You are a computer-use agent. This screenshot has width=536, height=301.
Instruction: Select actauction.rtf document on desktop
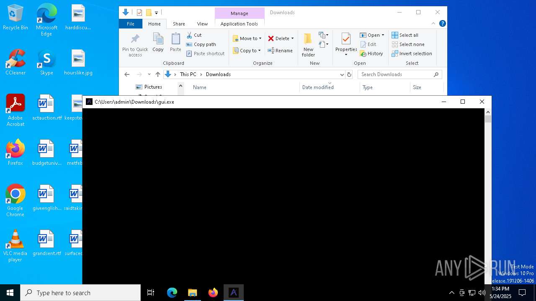[46, 108]
